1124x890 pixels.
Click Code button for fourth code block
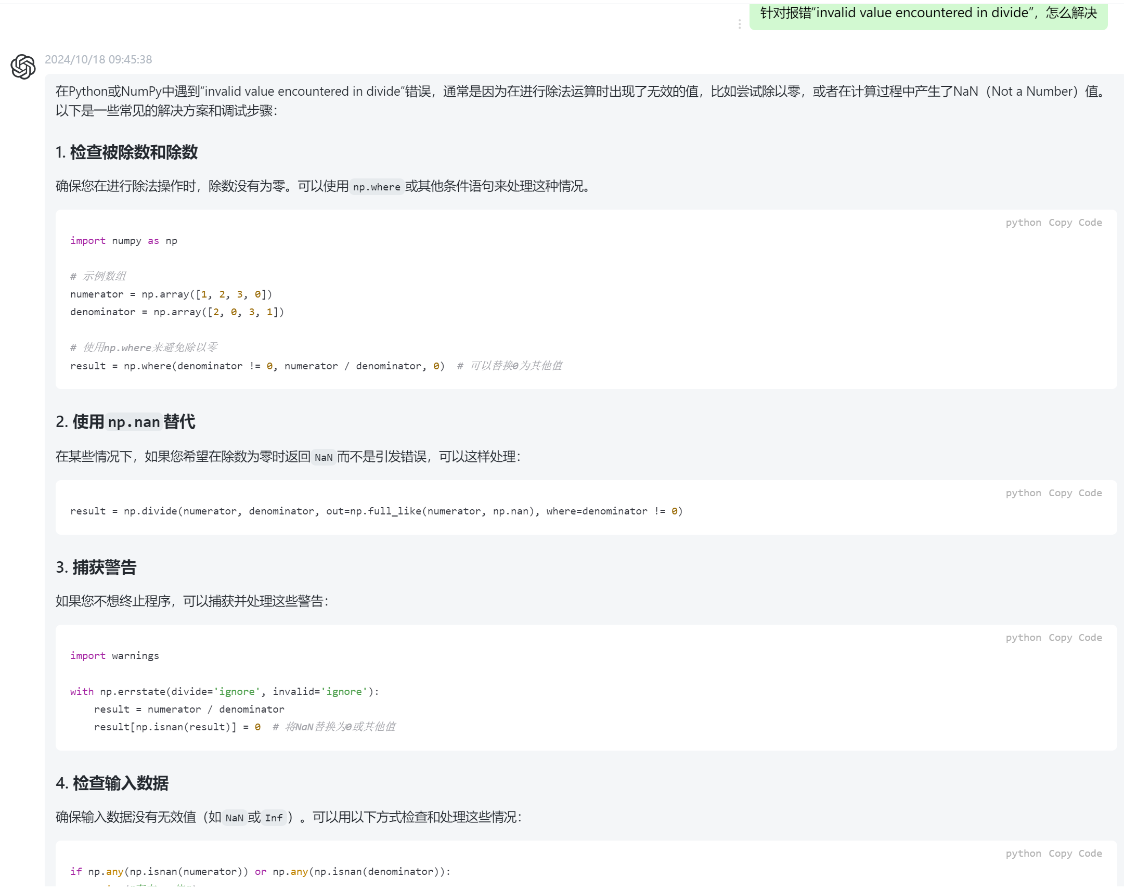(x=1090, y=853)
